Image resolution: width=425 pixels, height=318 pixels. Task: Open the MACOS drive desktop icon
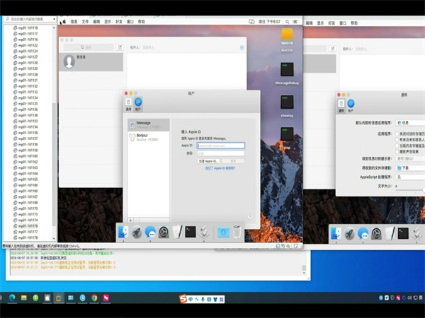coord(288,35)
